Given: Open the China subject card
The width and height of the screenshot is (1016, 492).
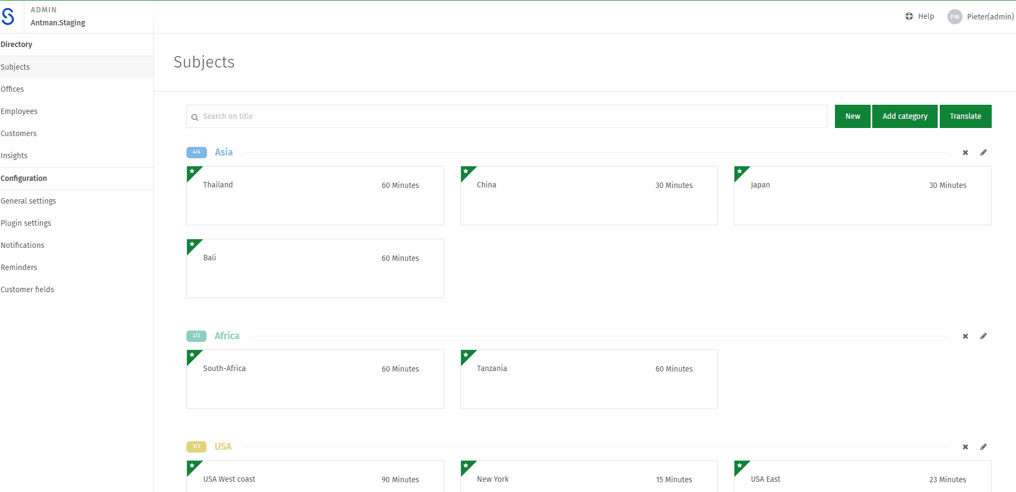Looking at the screenshot, I should [589, 196].
